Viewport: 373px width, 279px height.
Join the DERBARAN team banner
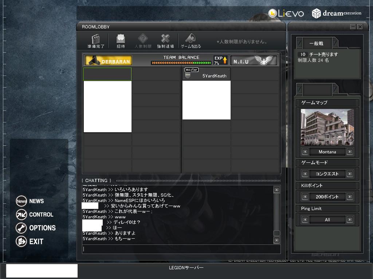pos(108,61)
